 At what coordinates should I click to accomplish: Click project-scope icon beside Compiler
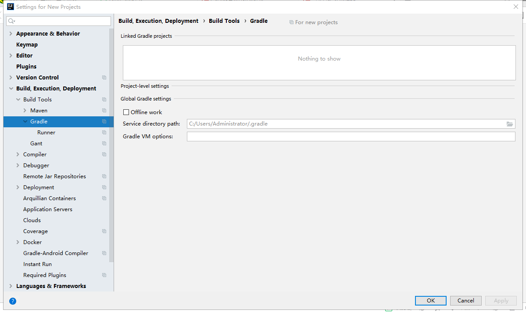tap(104, 155)
